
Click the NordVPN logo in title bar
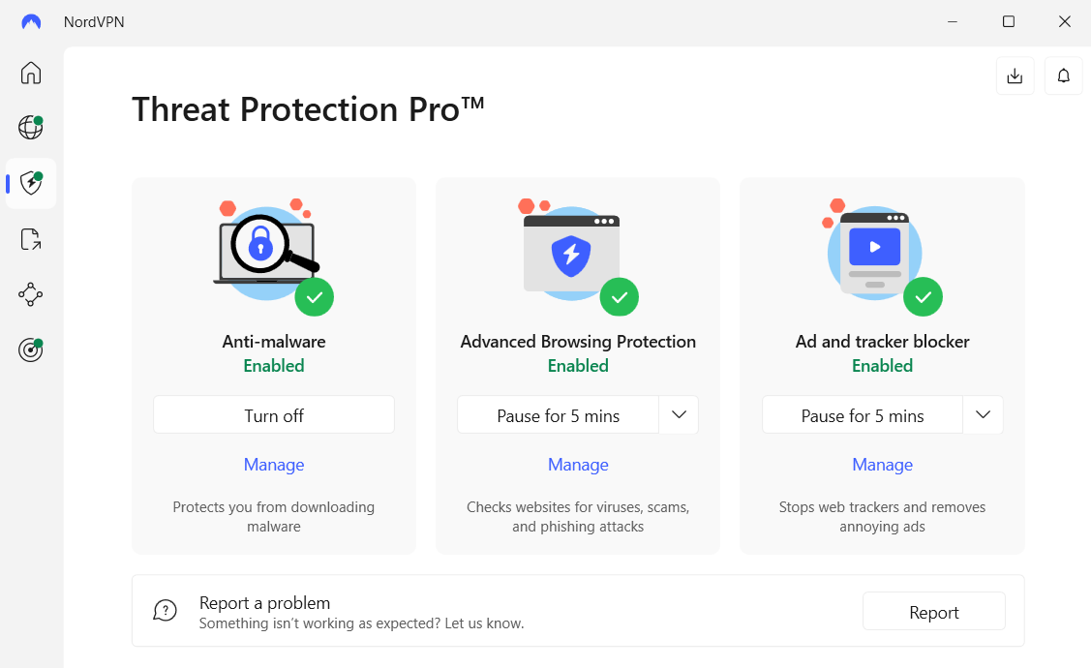coord(31,21)
